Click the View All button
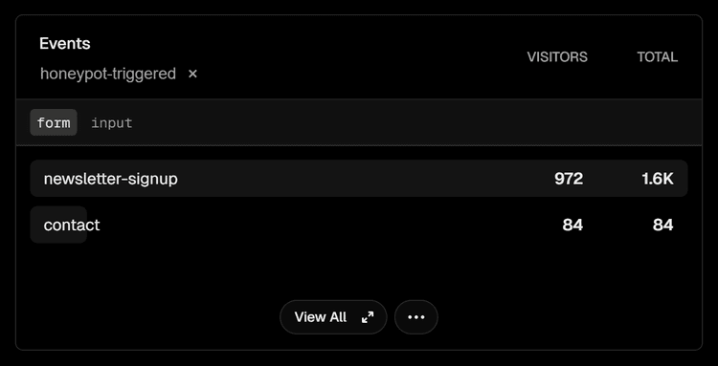Viewport: 718px width, 366px height. click(x=333, y=317)
